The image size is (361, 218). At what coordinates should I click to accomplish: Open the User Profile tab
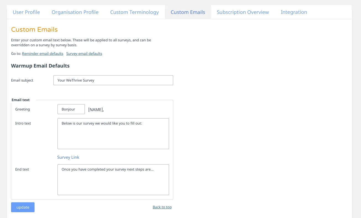click(x=26, y=12)
